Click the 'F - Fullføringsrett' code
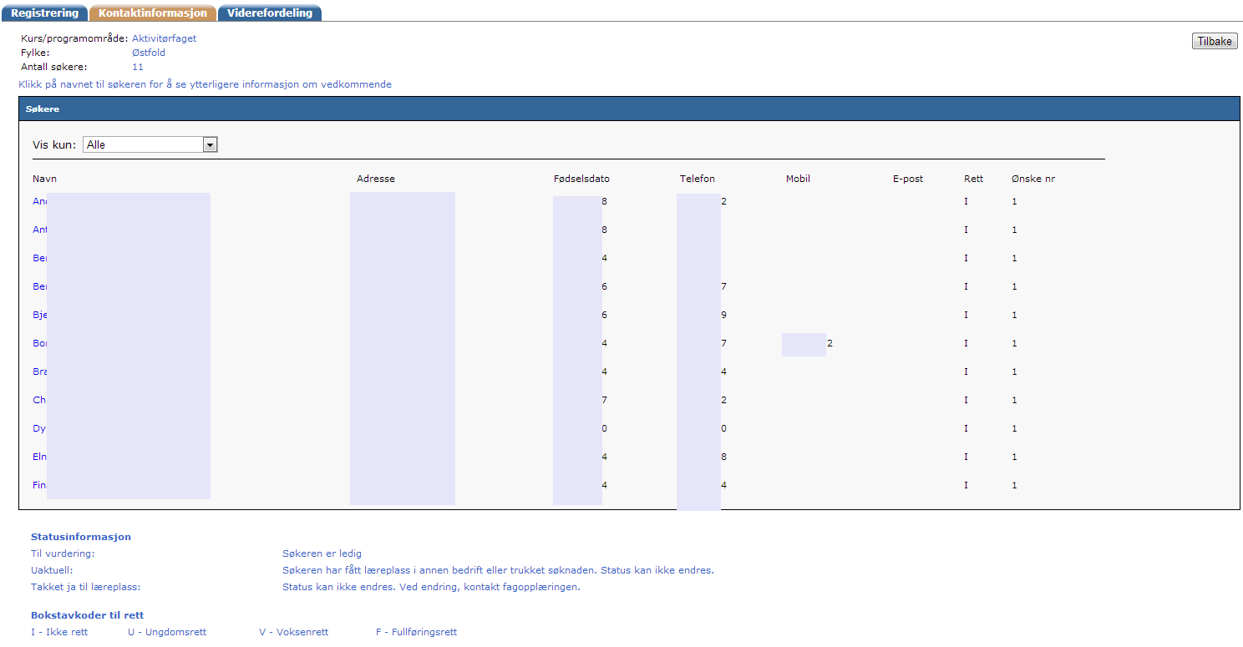This screenshot has height=647, width=1243. point(417,632)
